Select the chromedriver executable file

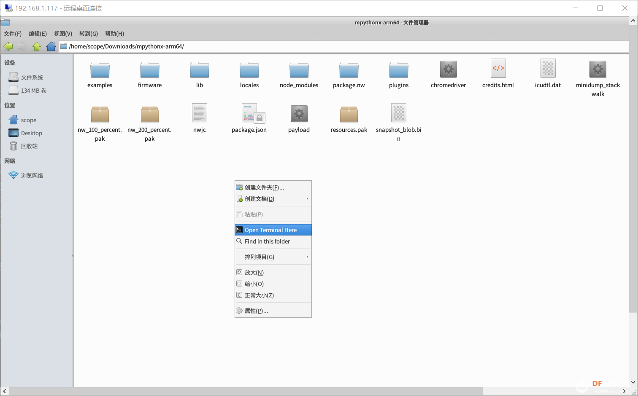coord(448,70)
